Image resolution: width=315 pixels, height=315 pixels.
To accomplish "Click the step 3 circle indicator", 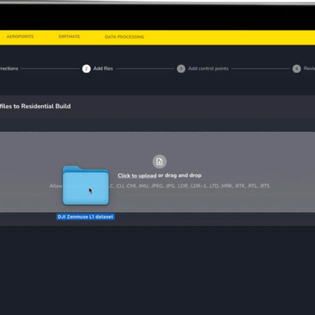I will (x=181, y=68).
